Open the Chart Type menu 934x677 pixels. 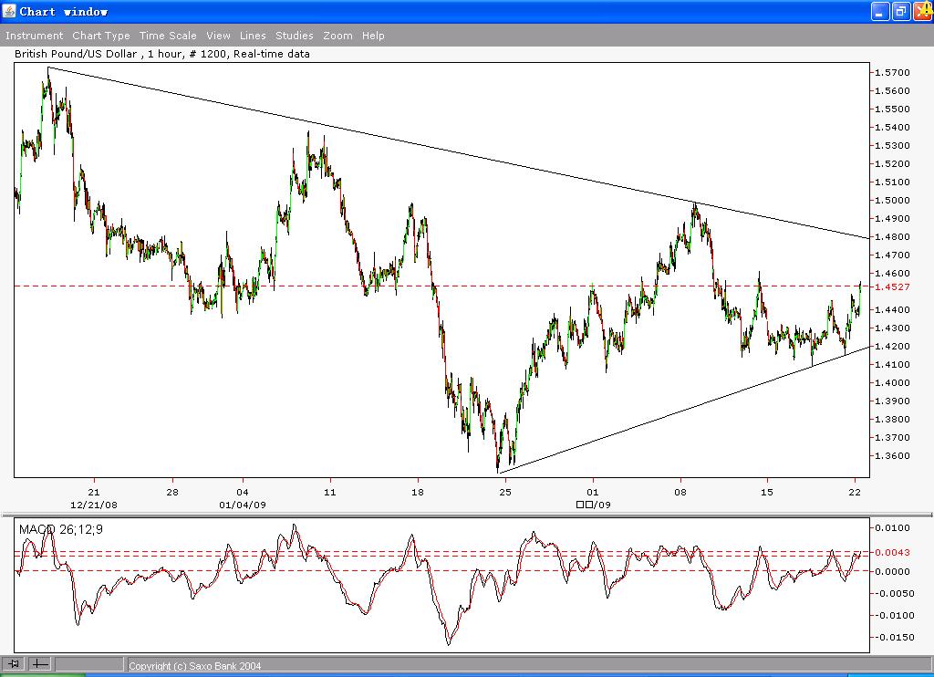(101, 36)
